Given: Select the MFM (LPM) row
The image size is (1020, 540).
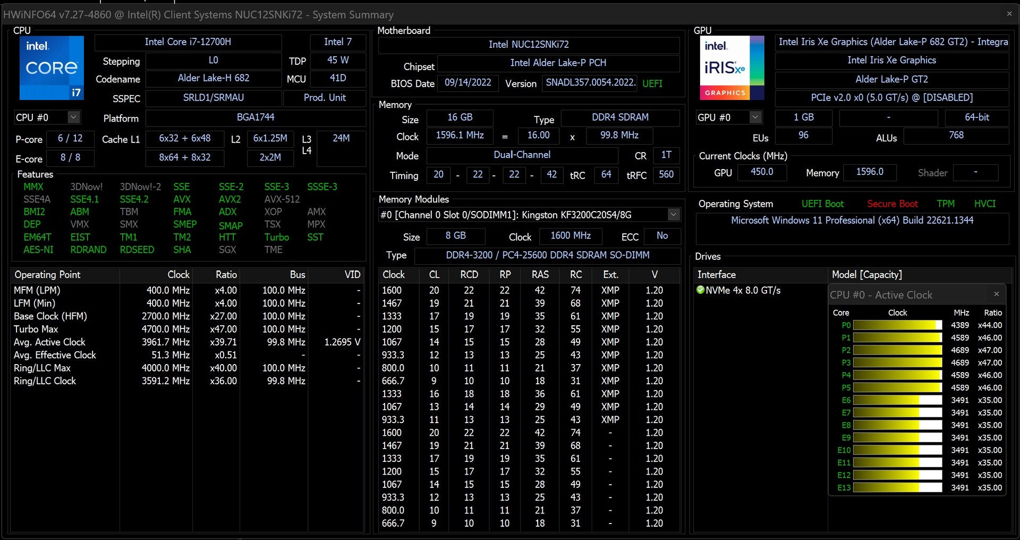Looking at the screenshot, I should pos(187,290).
